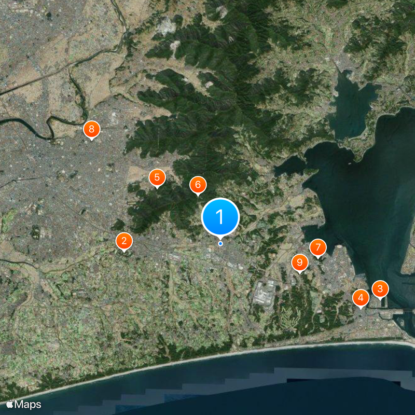Choose the orange pin numbered 6

point(198,185)
